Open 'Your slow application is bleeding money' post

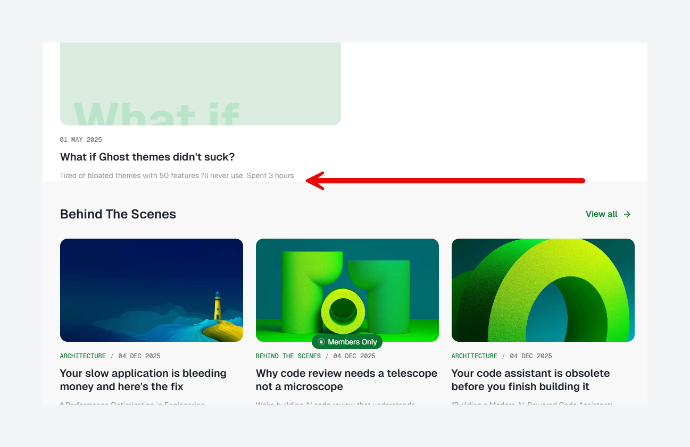(x=143, y=380)
